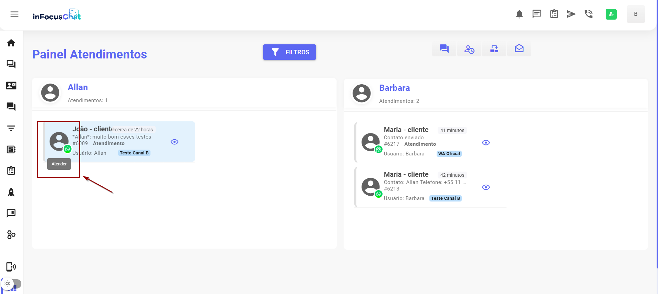Click the green user status icon
658x294 pixels.
tap(611, 14)
